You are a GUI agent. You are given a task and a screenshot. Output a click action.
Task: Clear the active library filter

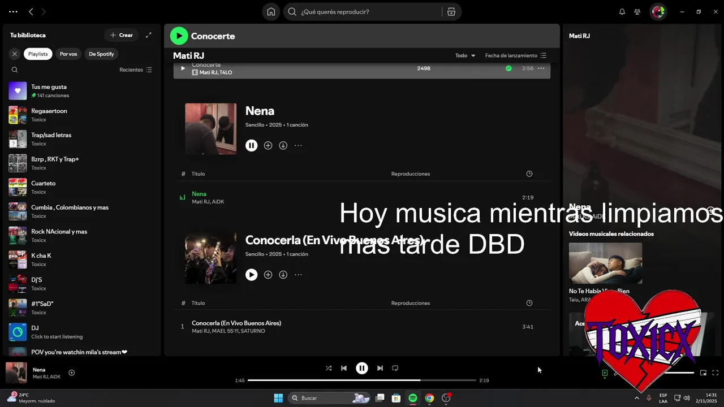pos(15,54)
